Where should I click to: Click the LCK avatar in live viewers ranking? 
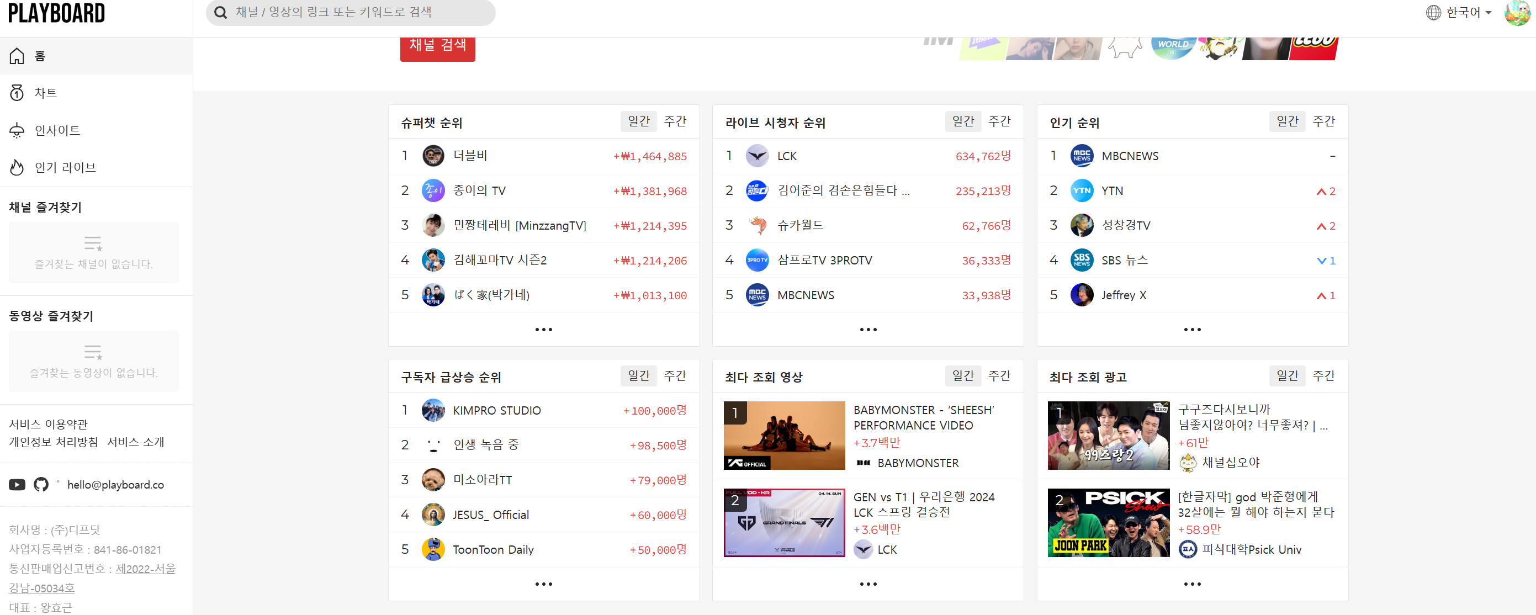tap(758, 156)
